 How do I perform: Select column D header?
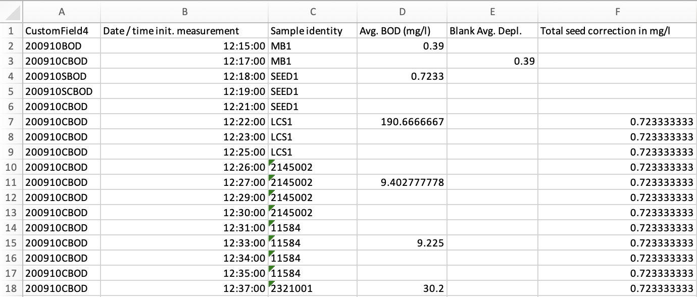coord(402,12)
